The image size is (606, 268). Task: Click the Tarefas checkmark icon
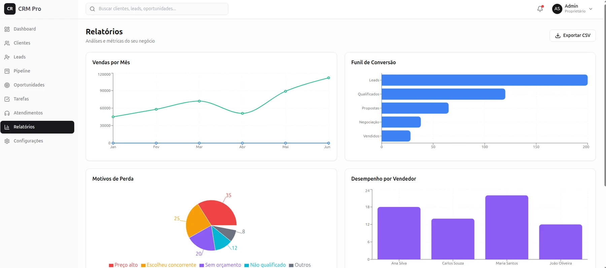click(x=7, y=99)
